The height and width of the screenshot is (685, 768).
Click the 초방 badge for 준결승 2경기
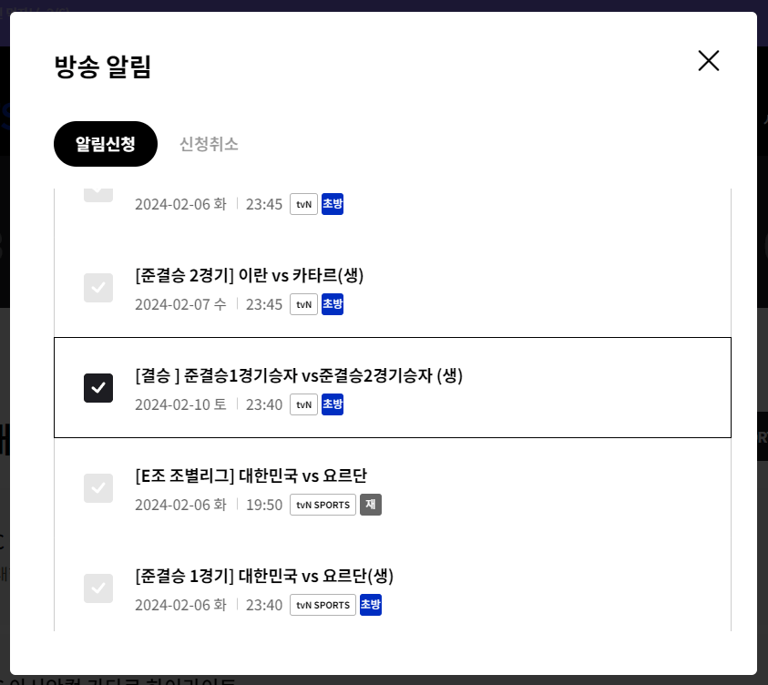click(x=333, y=304)
